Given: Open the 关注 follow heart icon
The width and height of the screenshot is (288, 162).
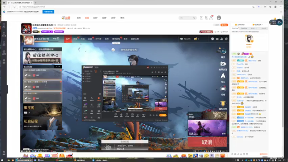Looking at the screenshot, I should pyautogui.click(x=201, y=18).
